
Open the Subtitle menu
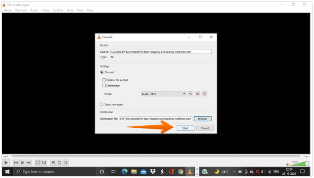58,10
